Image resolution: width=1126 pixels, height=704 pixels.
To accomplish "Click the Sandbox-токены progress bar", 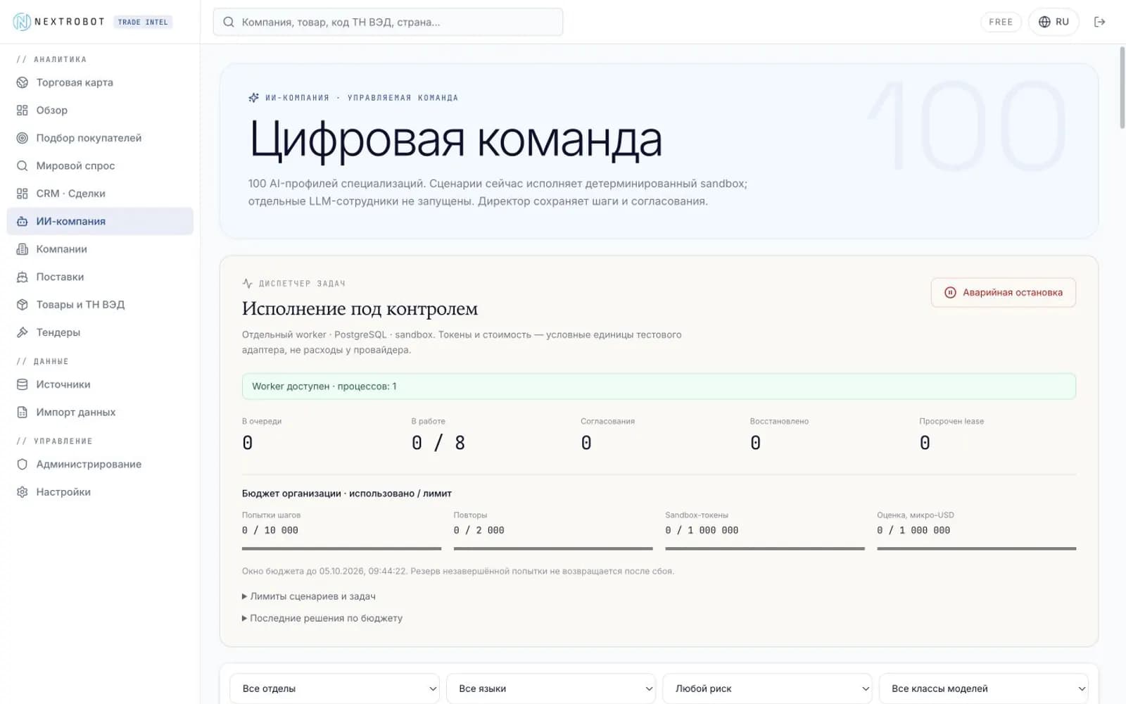I will click(765, 548).
